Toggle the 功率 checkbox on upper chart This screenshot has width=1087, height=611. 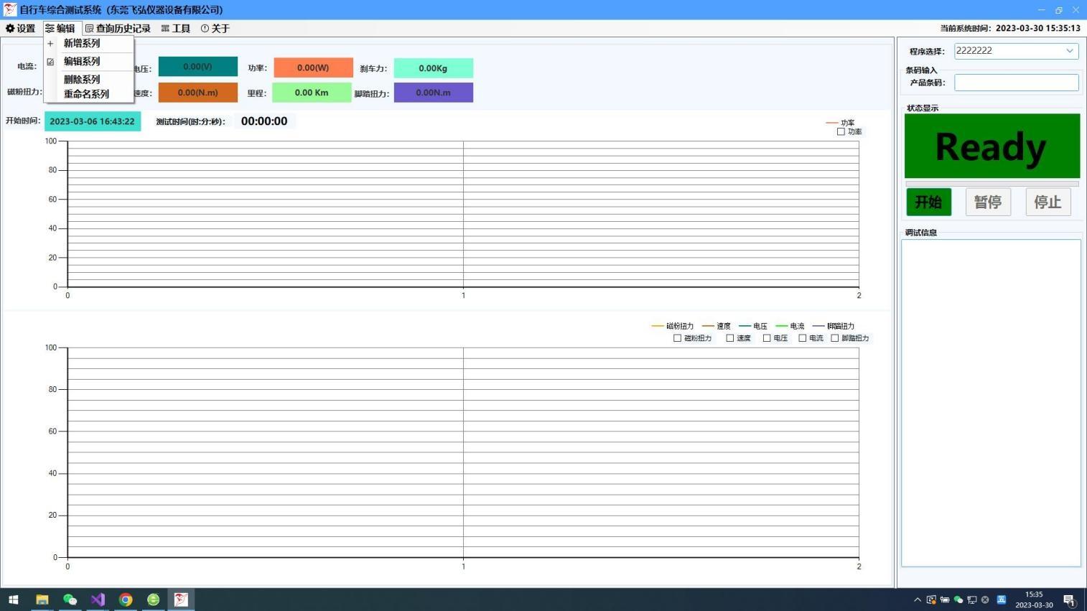click(x=841, y=132)
